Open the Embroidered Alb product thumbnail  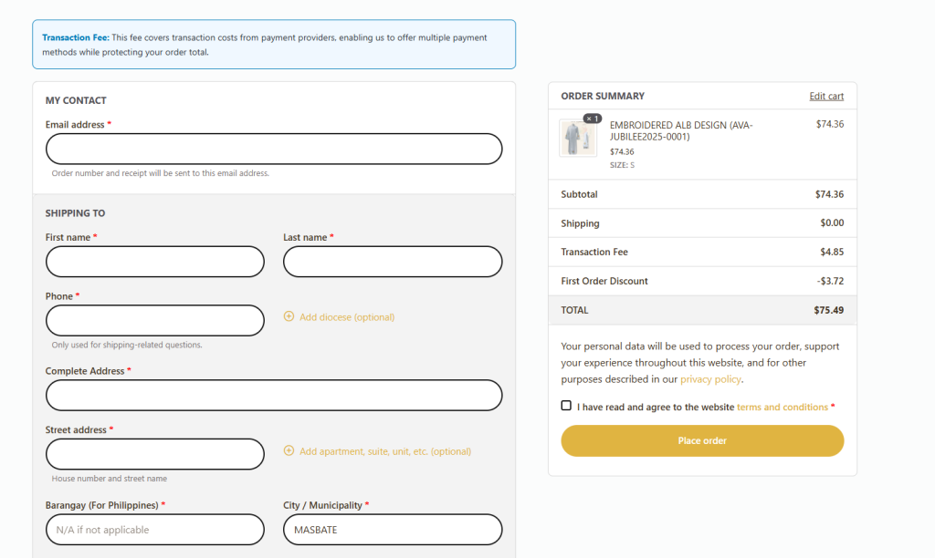(578, 139)
